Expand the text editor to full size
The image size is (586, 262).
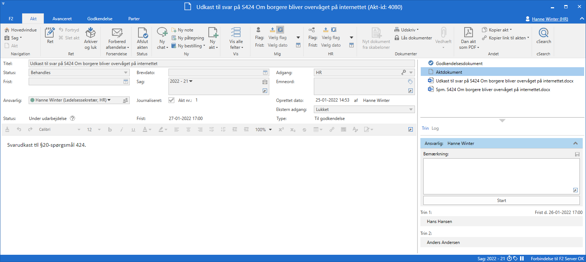pyautogui.click(x=410, y=129)
